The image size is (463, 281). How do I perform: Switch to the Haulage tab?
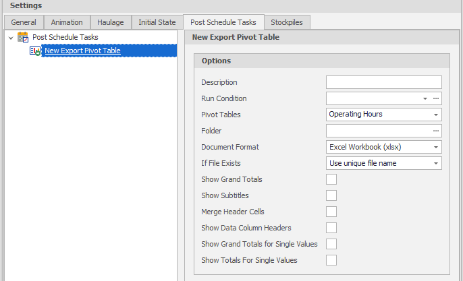109,22
